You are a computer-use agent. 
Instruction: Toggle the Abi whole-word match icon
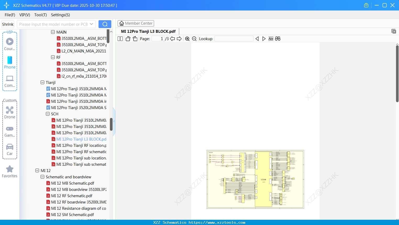pos(271,39)
